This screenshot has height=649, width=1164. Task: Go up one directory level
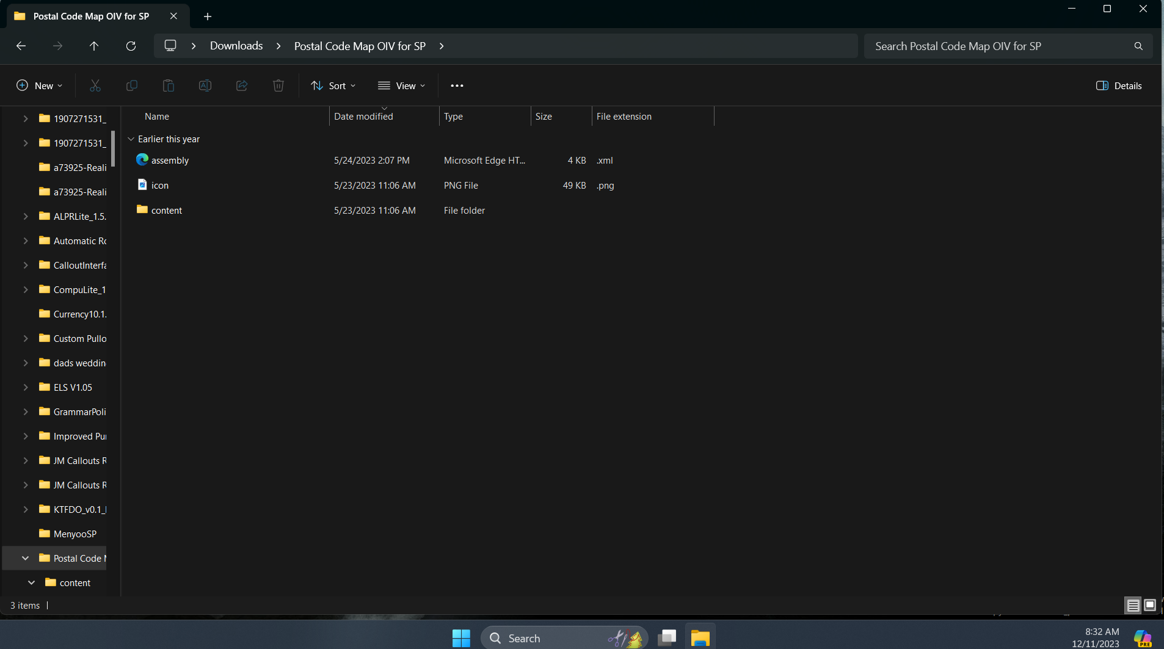[x=94, y=46]
